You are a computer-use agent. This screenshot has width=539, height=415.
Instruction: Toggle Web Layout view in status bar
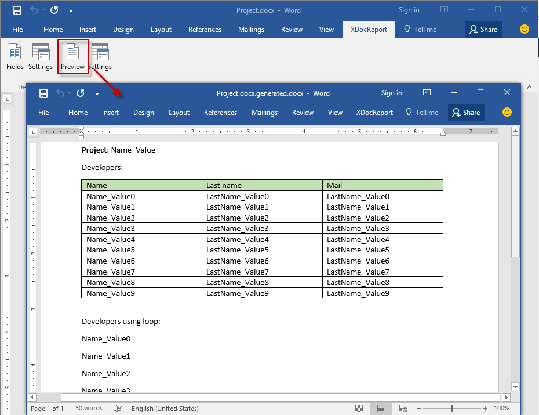click(403, 409)
